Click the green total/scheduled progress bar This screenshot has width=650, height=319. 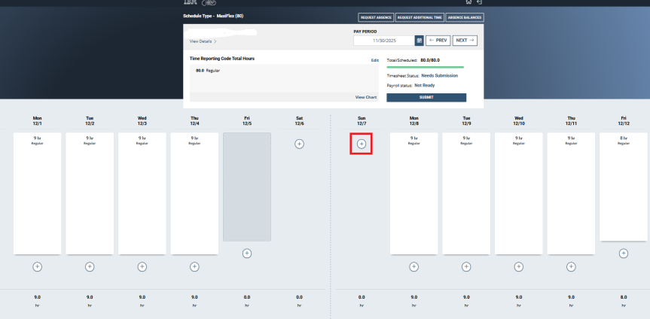pyautogui.click(x=425, y=67)
